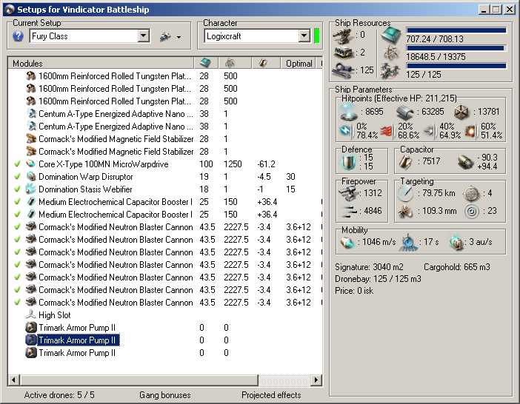Click the kinetic resistance icon
The width and height of the screenshot is (520, 404).
(x=428, y=131)
